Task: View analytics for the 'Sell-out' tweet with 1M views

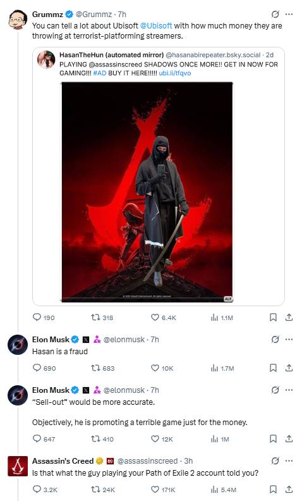Action: (x=220, y=439)
